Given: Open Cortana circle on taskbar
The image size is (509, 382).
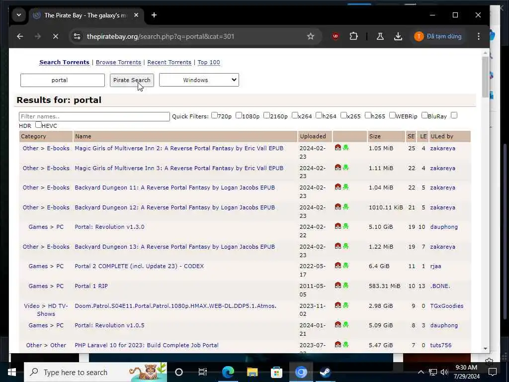Looking at the screenshot, I should point(179,372).
